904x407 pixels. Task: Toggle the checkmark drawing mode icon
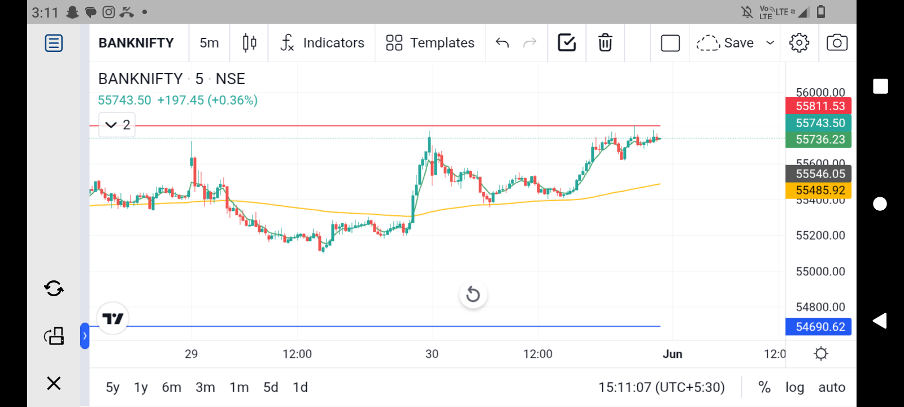click(x=567, y=43)
